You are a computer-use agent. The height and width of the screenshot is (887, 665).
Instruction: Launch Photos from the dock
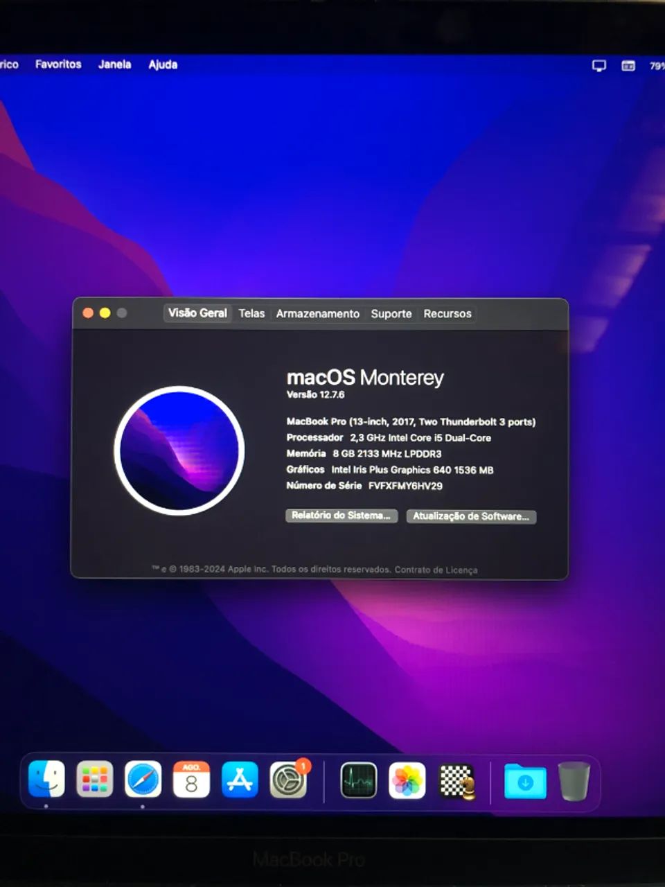click(407, 780)
